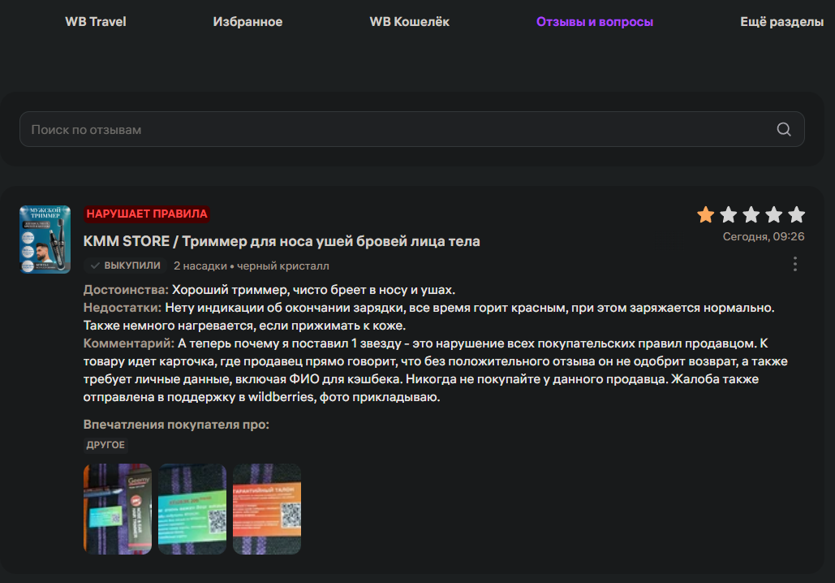
Task: Click the second grey rating star
Action: click(x=729, y=214)
